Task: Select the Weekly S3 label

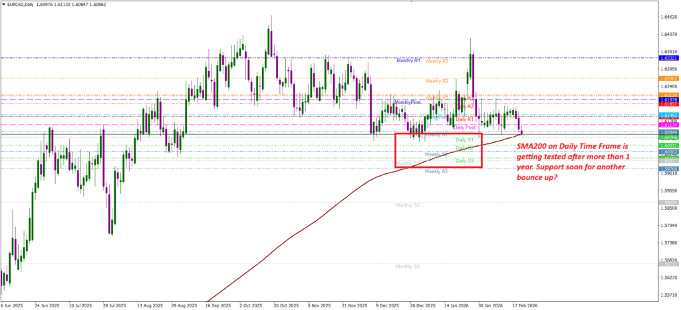Action: pyautogui.click(x=436, y=171)
